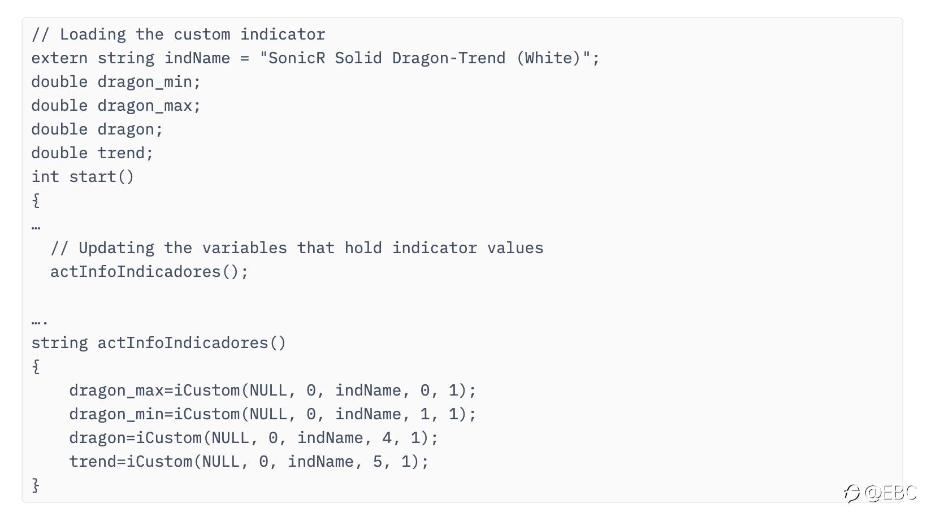Click the dragon_max=iCustom assignment line
The width and height of the screenshot is (927, 521).
[x=272, y=390]
